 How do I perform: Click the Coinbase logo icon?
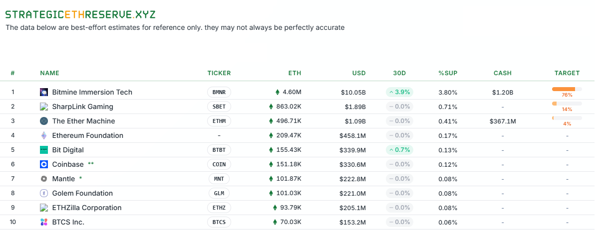(44, 164)
